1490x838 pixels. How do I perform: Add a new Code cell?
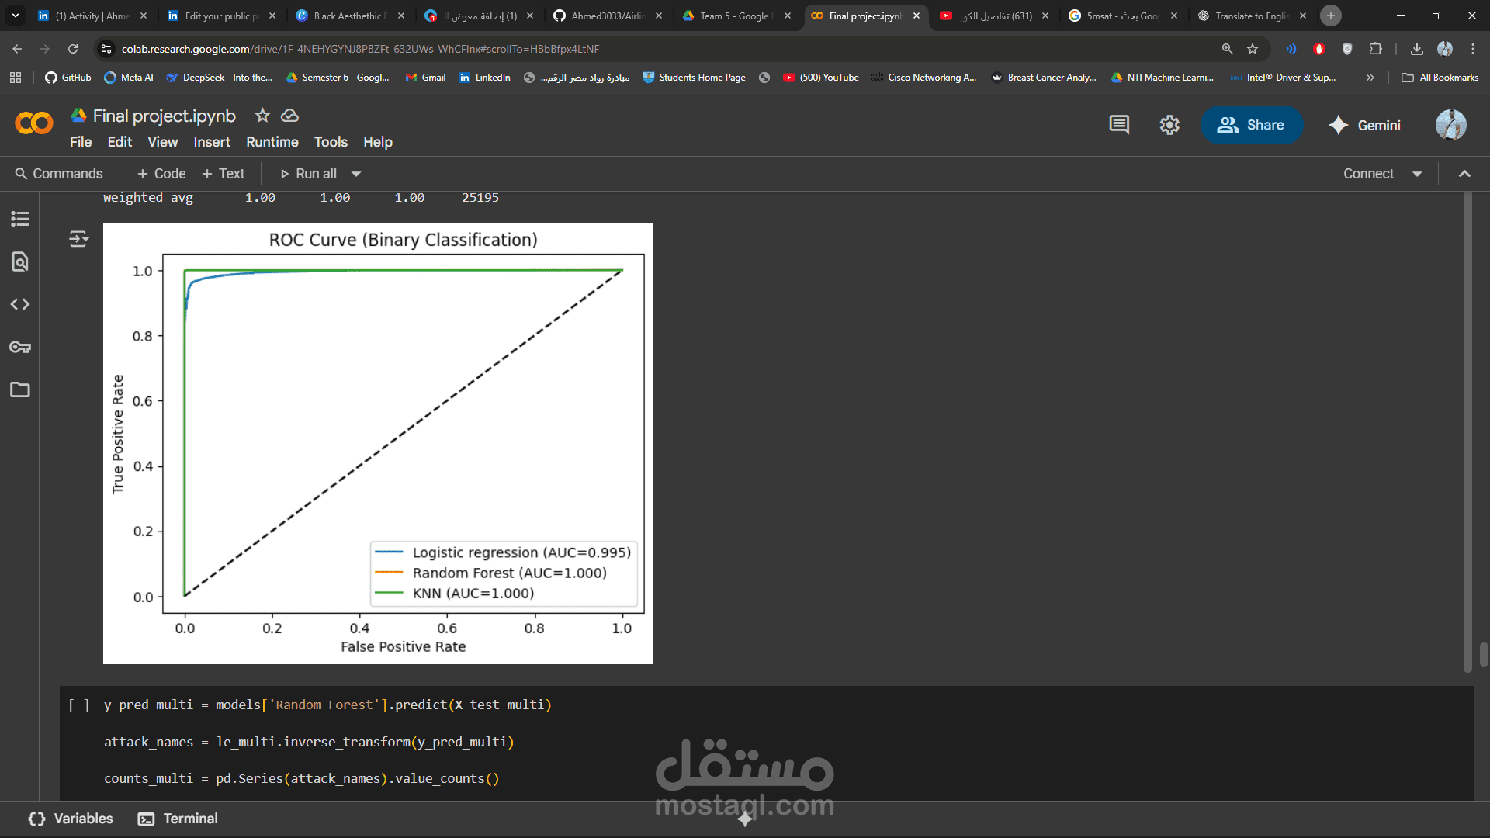tap(161, 174)
